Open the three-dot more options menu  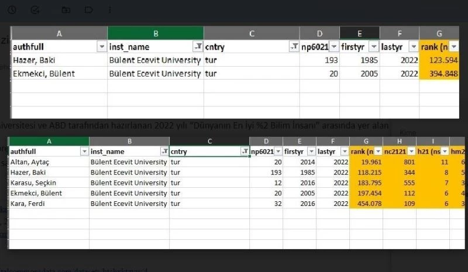pos(111,10)
